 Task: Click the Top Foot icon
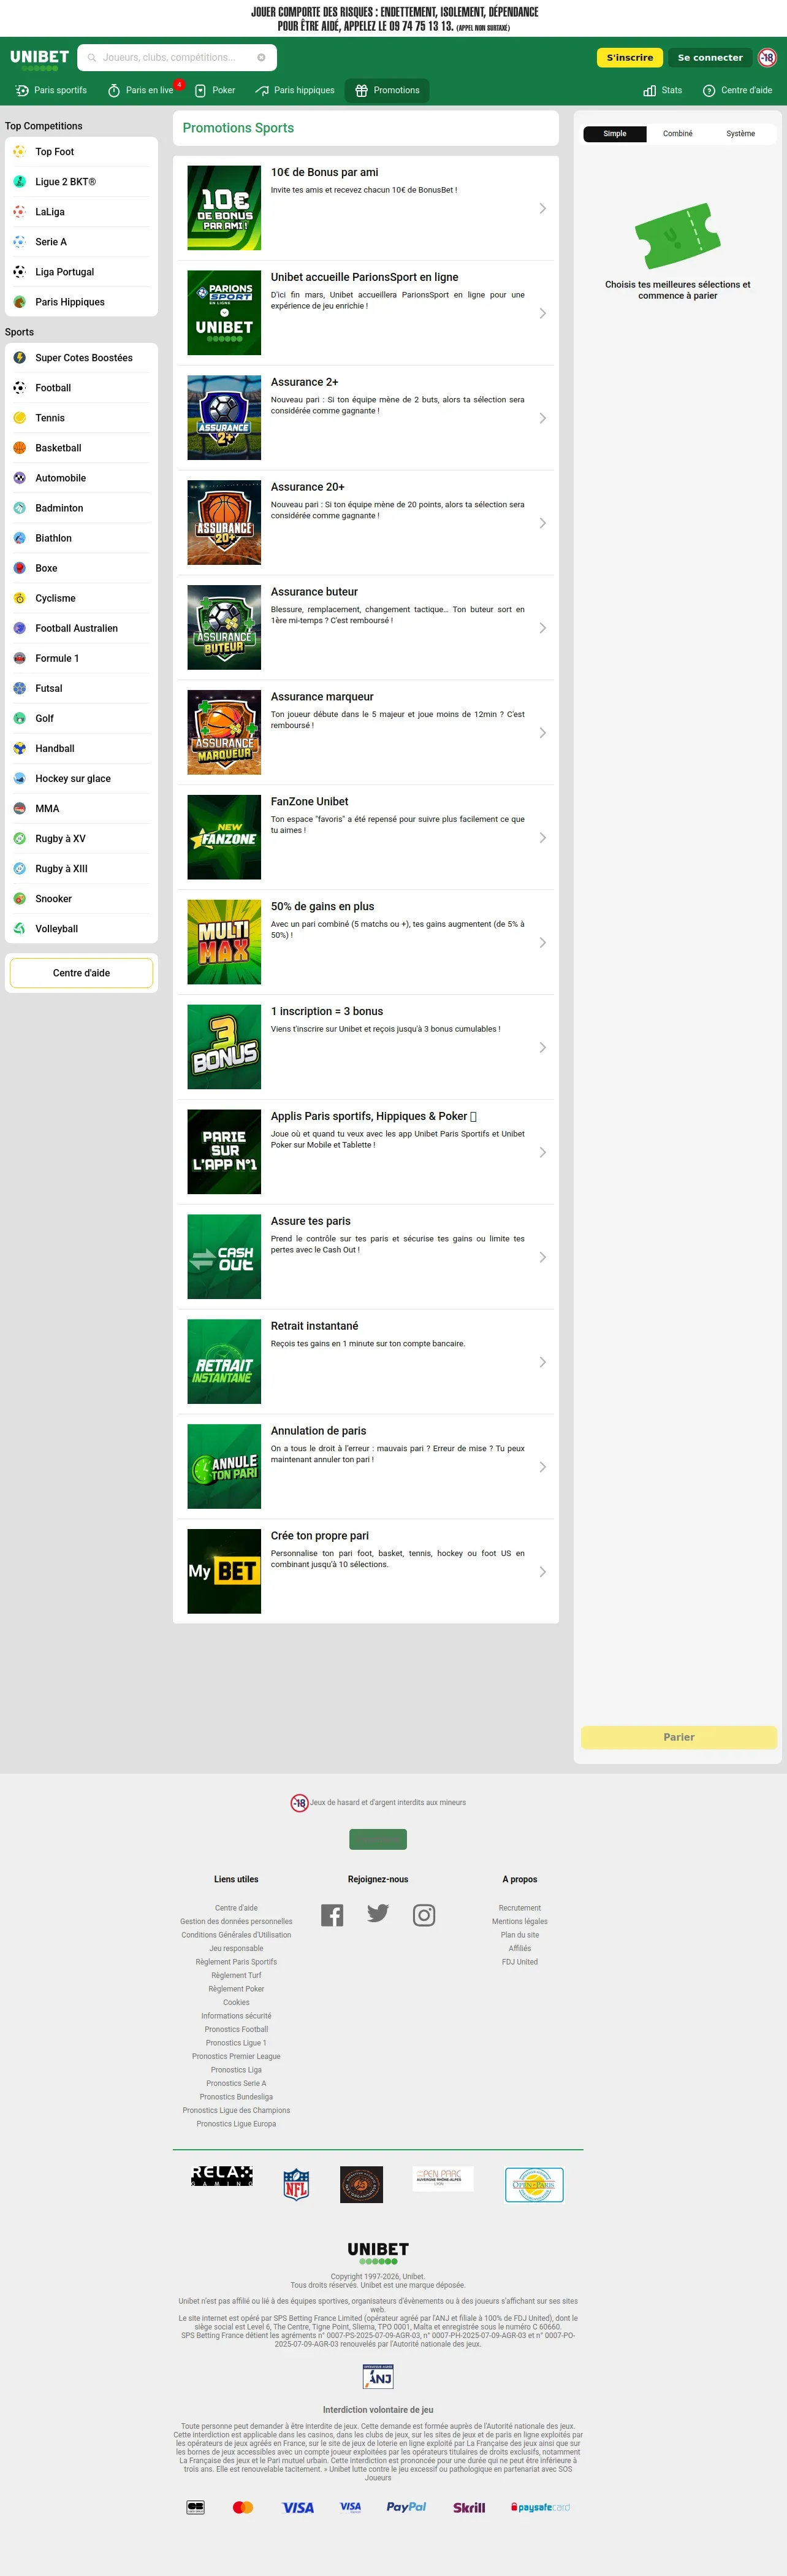tap(19, 152)
